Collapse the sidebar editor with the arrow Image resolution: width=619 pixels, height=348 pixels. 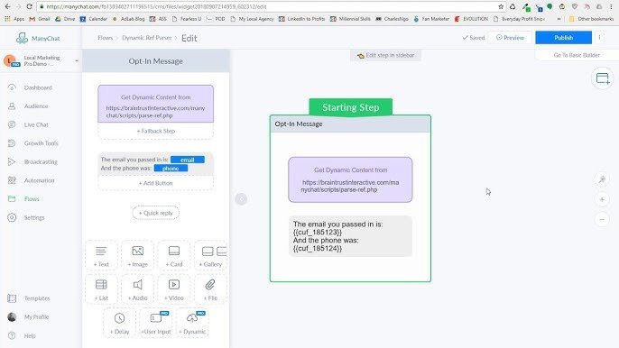pyautogui.click(x=241, y=199)
